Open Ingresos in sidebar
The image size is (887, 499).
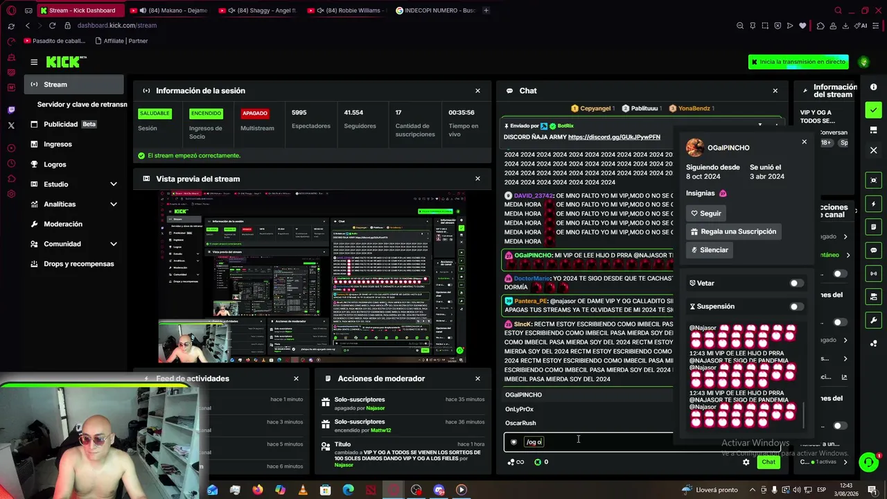tap(74, 144)
